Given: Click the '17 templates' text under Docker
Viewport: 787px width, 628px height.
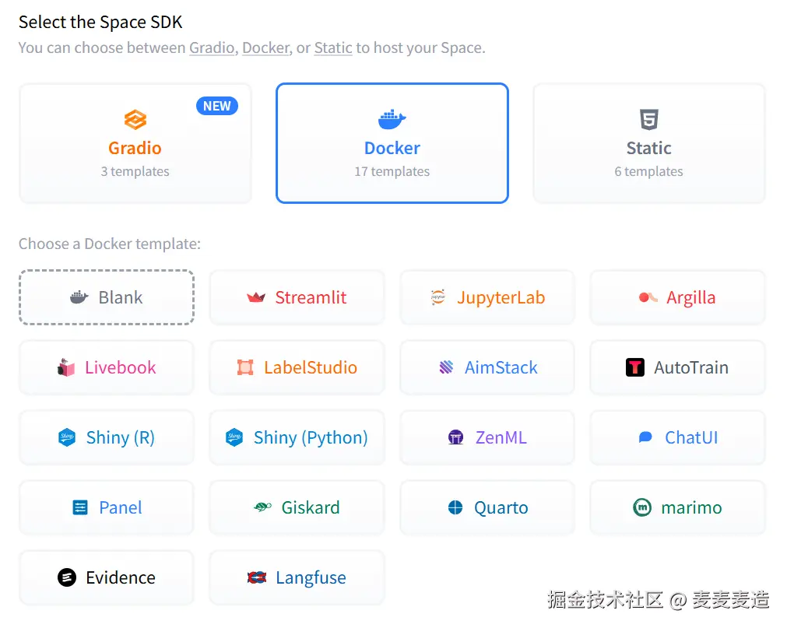Looking at the screenshot, I should tap(392, 171).
